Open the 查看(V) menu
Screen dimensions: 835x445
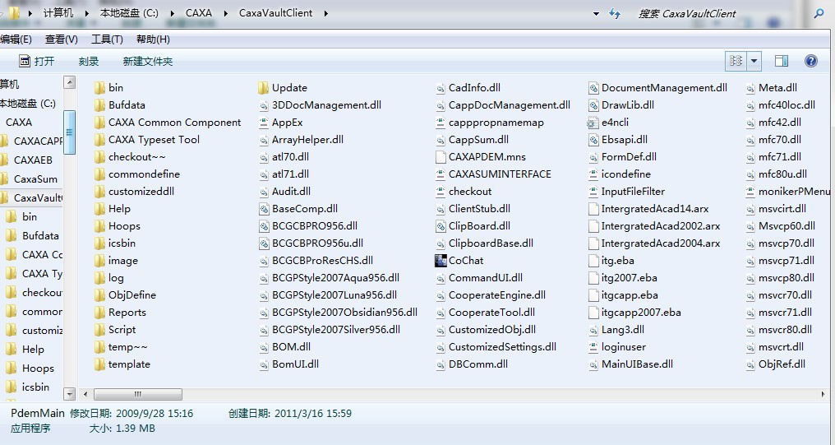tap(62, 39)
